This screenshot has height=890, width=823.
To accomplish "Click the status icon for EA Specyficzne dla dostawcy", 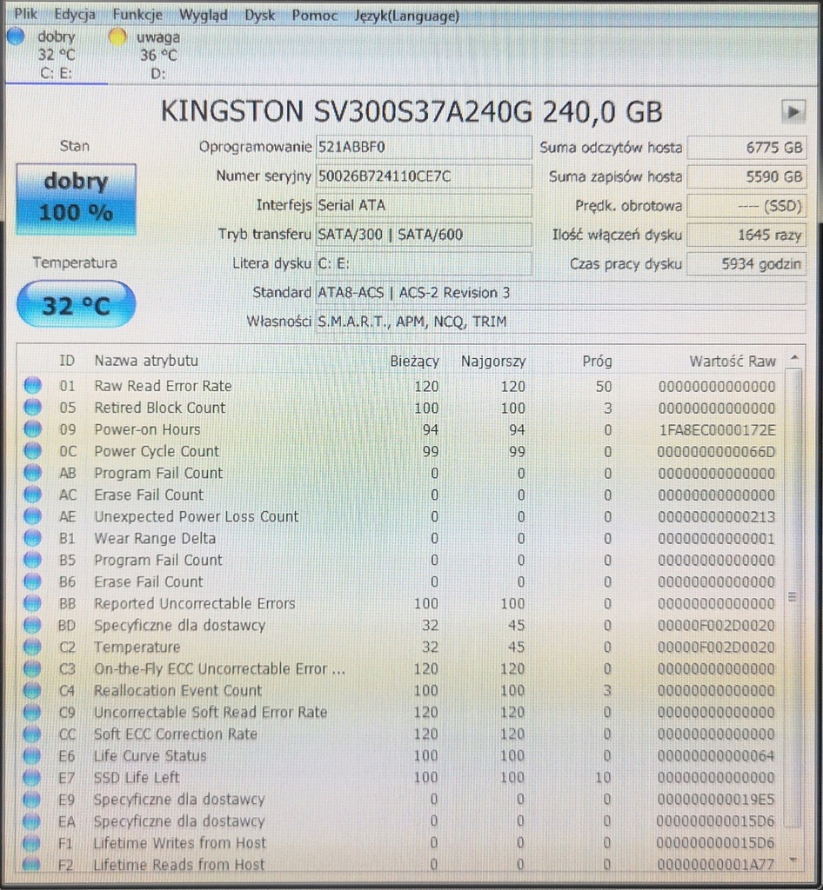I will 33,820.
